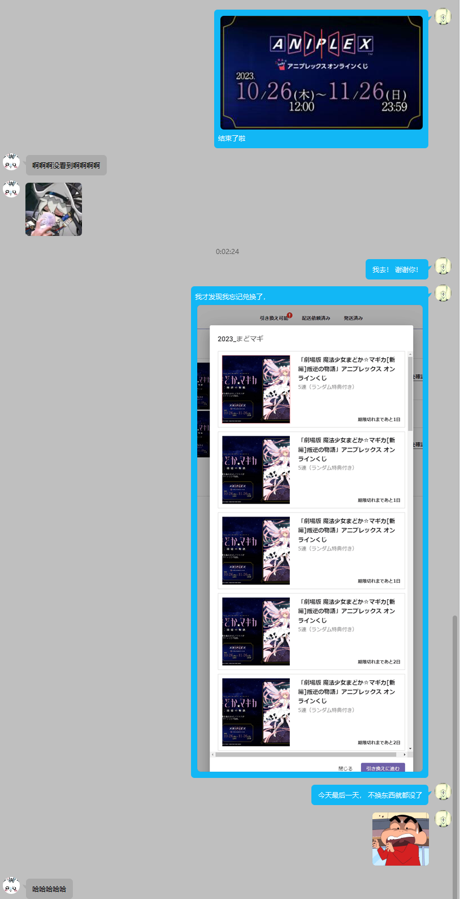Viewport: 460px width, 899px height.
Task: Click avatar beside the anime sticker image
Action: point(11,190)
